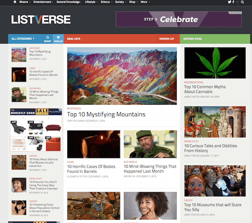This screenshot has height=223, width=252.
Task: Click the cannabis leaf image
Action: point(215,63)
